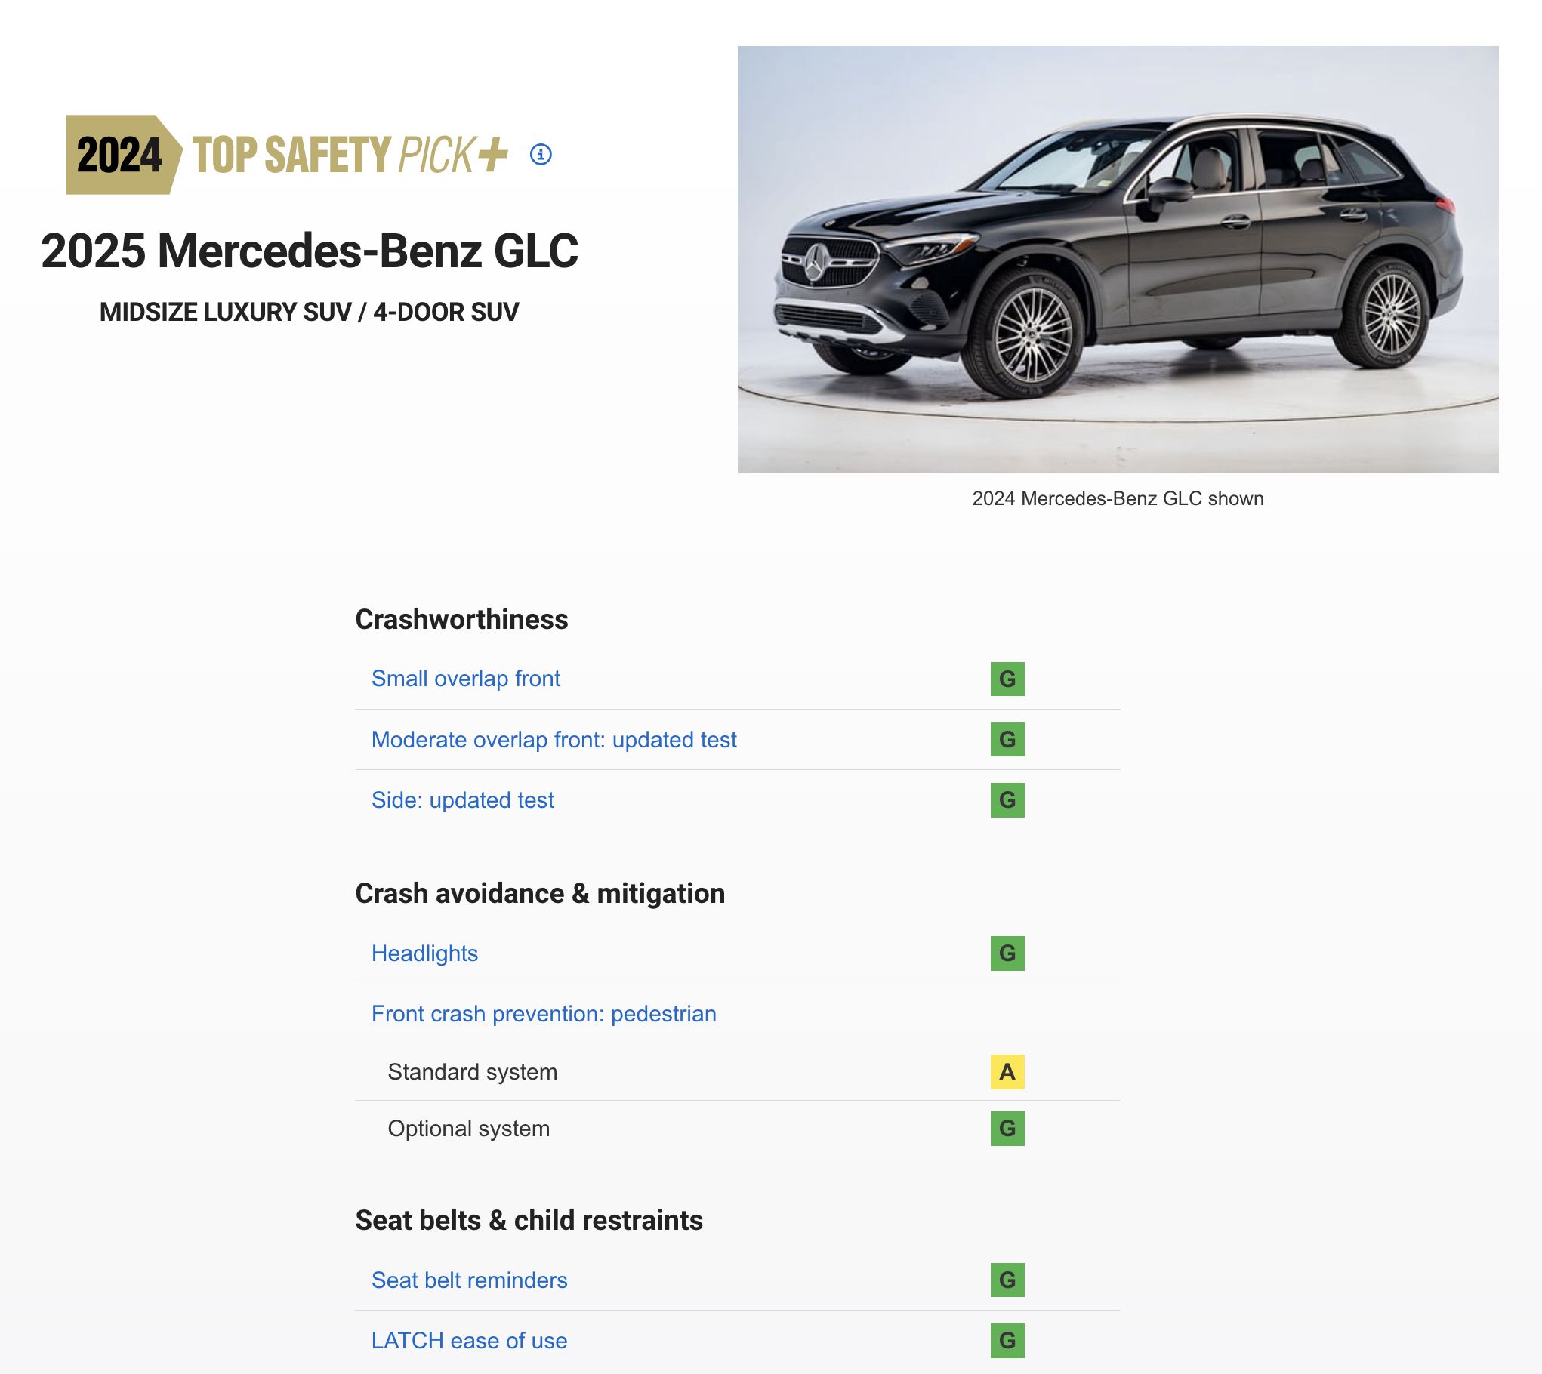This screenshot has height=1374, width=1542.
Task: Click the Good (G) icon for Moderate overlap front
Action: (1009, 740)
